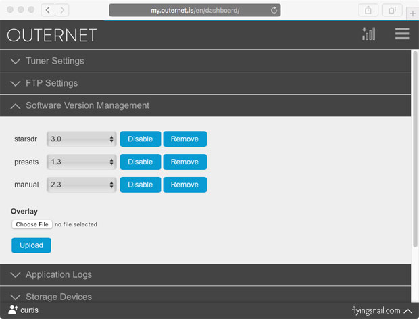Click the presets label

pyautogui.click(x=26, y=162)
